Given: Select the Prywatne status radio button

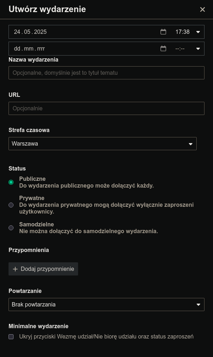Looking at the screenshot, I should (x=11, y=205).
